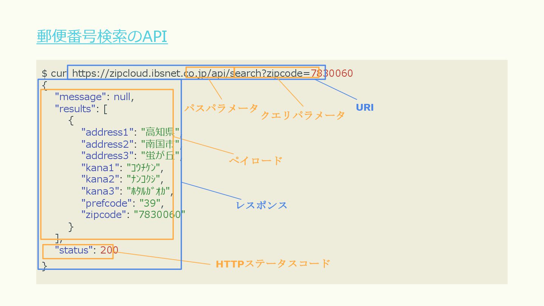Select the パスパラメータ label
The image size is (544, 306).
tap(221, 108)
